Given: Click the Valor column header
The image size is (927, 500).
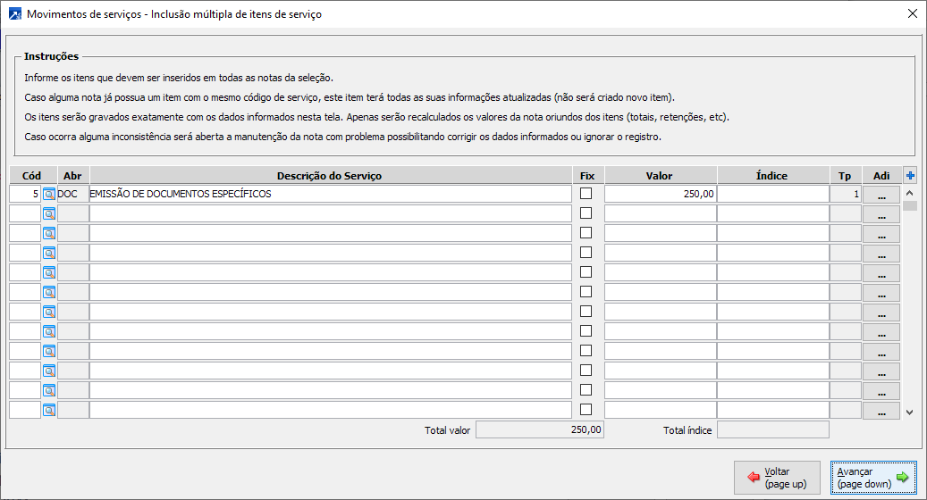Looking at the screenshot, I should coord(660,176).
